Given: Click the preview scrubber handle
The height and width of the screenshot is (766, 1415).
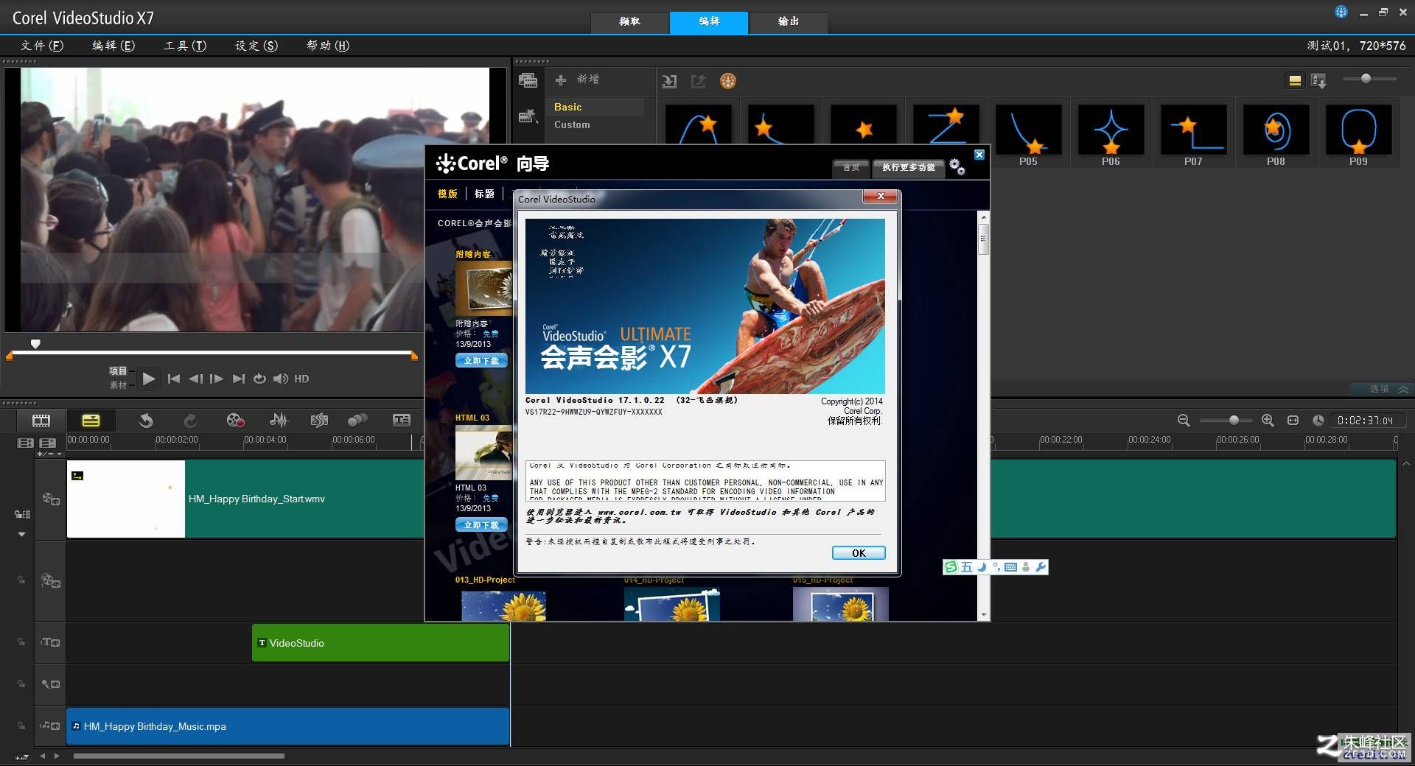Looking at the screenshot, I should point(35,344).
